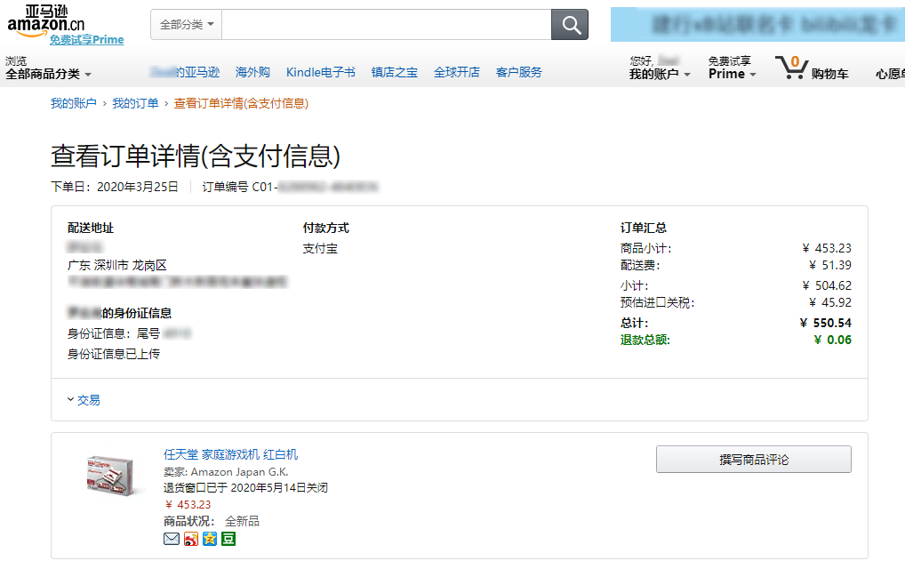
Task: Open 全球开店 navigation item
Action: tap(457, 72)
